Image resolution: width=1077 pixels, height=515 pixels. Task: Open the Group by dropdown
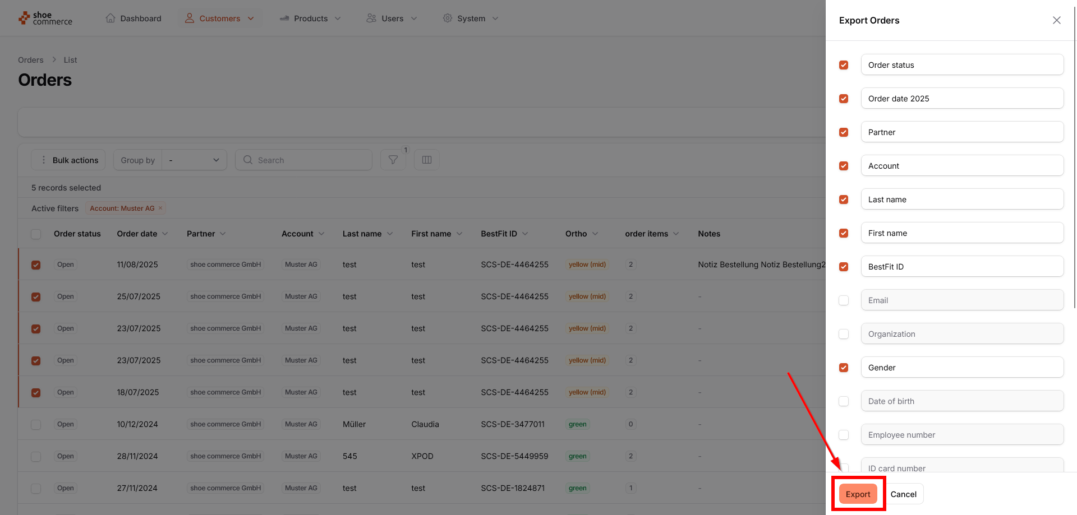tap(194, 160)
